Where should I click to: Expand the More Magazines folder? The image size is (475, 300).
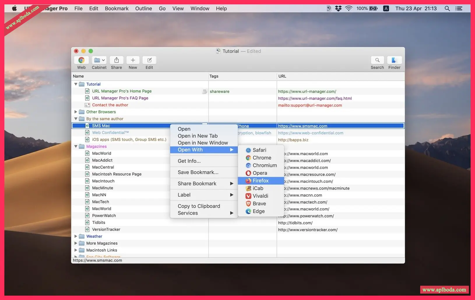76,243
